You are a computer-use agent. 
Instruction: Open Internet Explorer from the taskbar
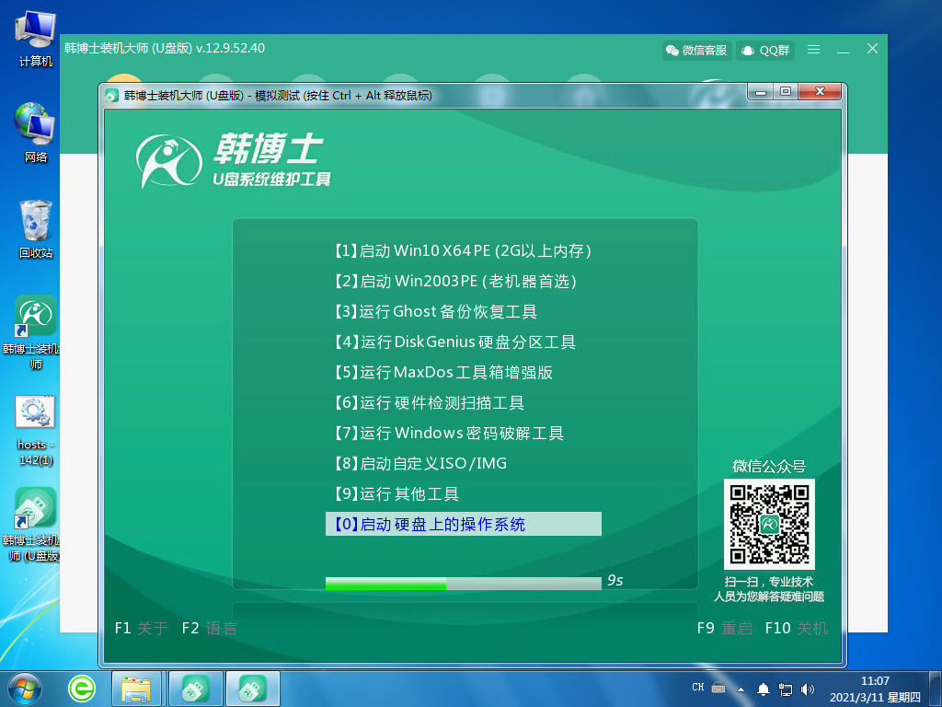click(x=81, y=688)
